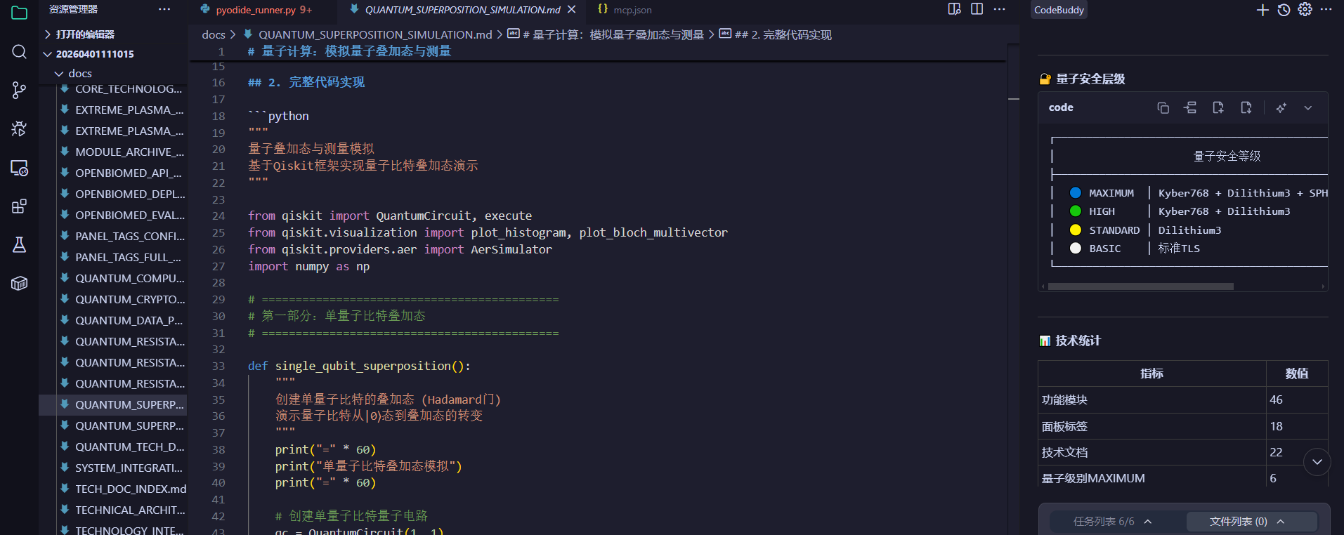Click the blue MAXIMUM level dot

click(x=1076, y=193)
